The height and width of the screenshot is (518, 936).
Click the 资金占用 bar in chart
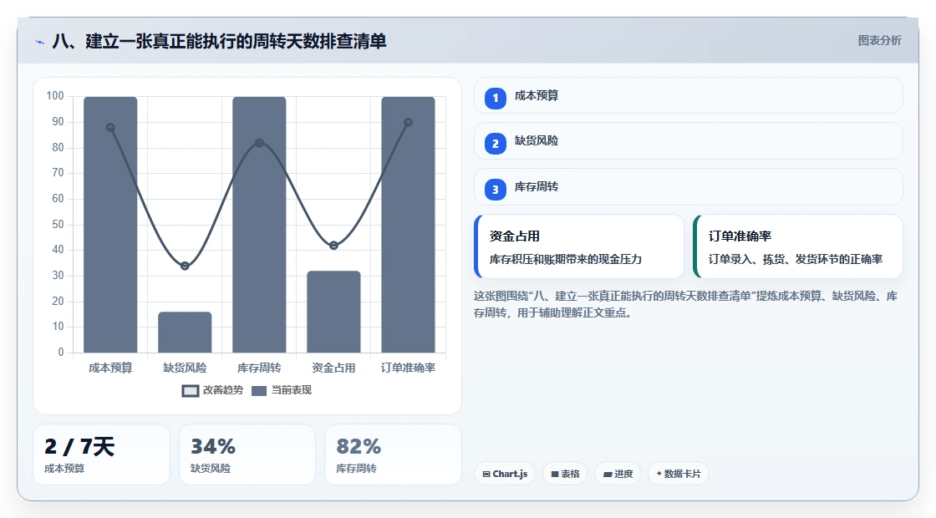[333, 312]
